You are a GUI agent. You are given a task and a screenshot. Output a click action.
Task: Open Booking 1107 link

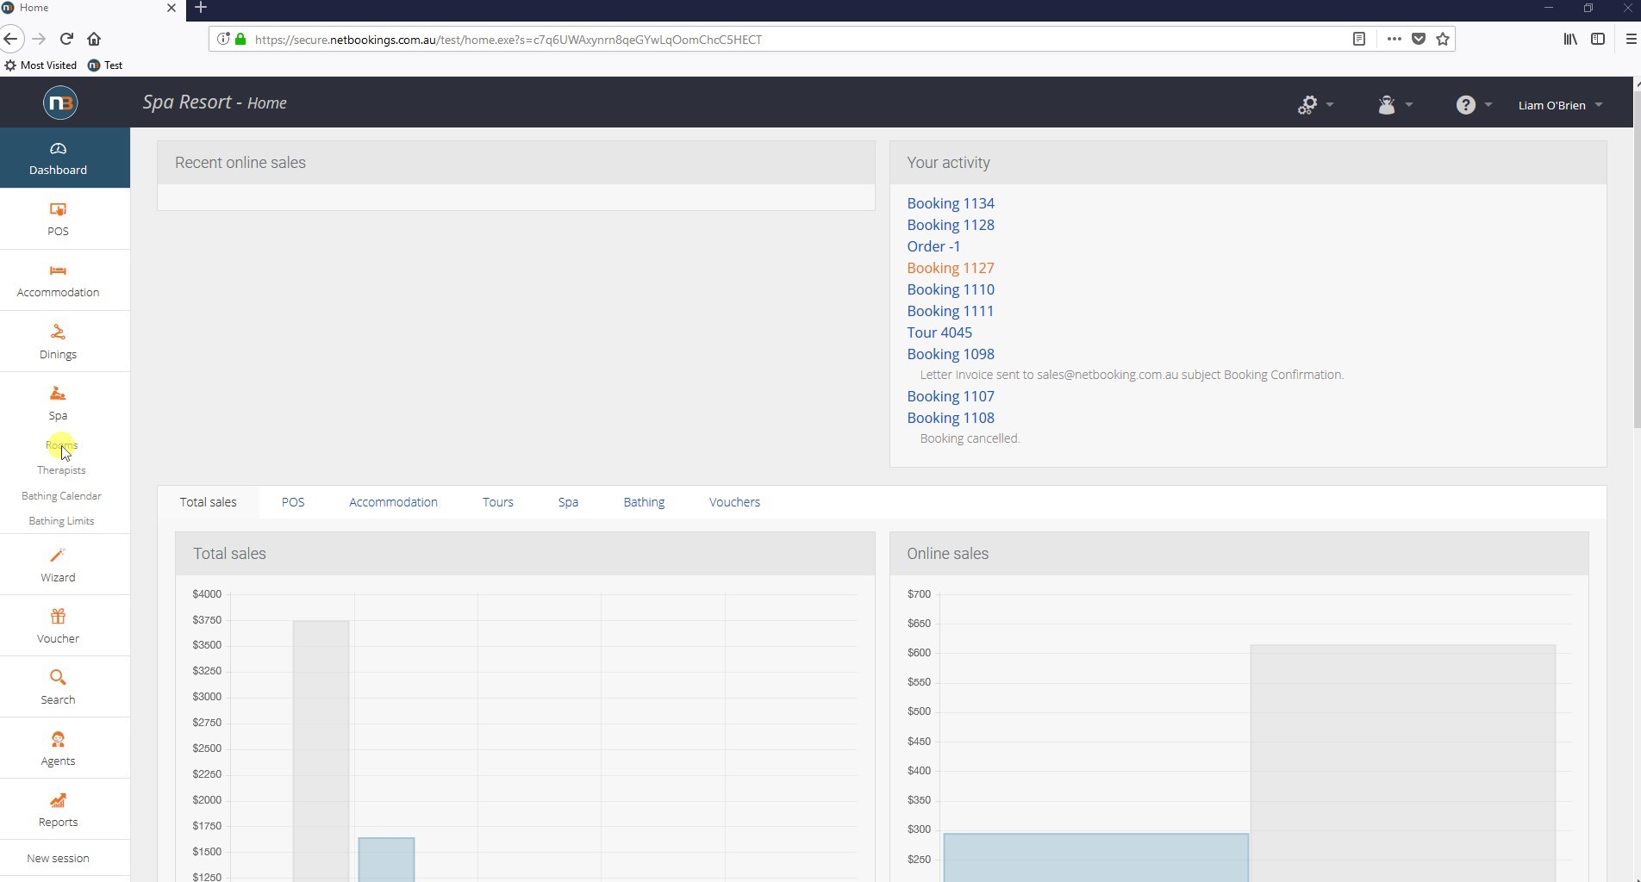(950, 396)
